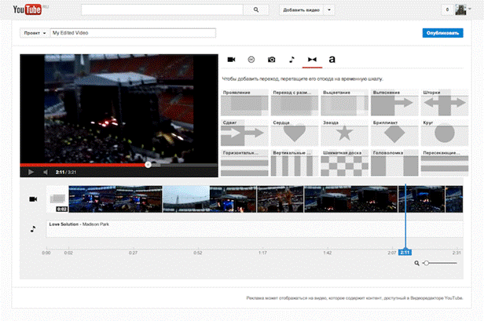Select the Пересекающие... transition

point(445,162)
